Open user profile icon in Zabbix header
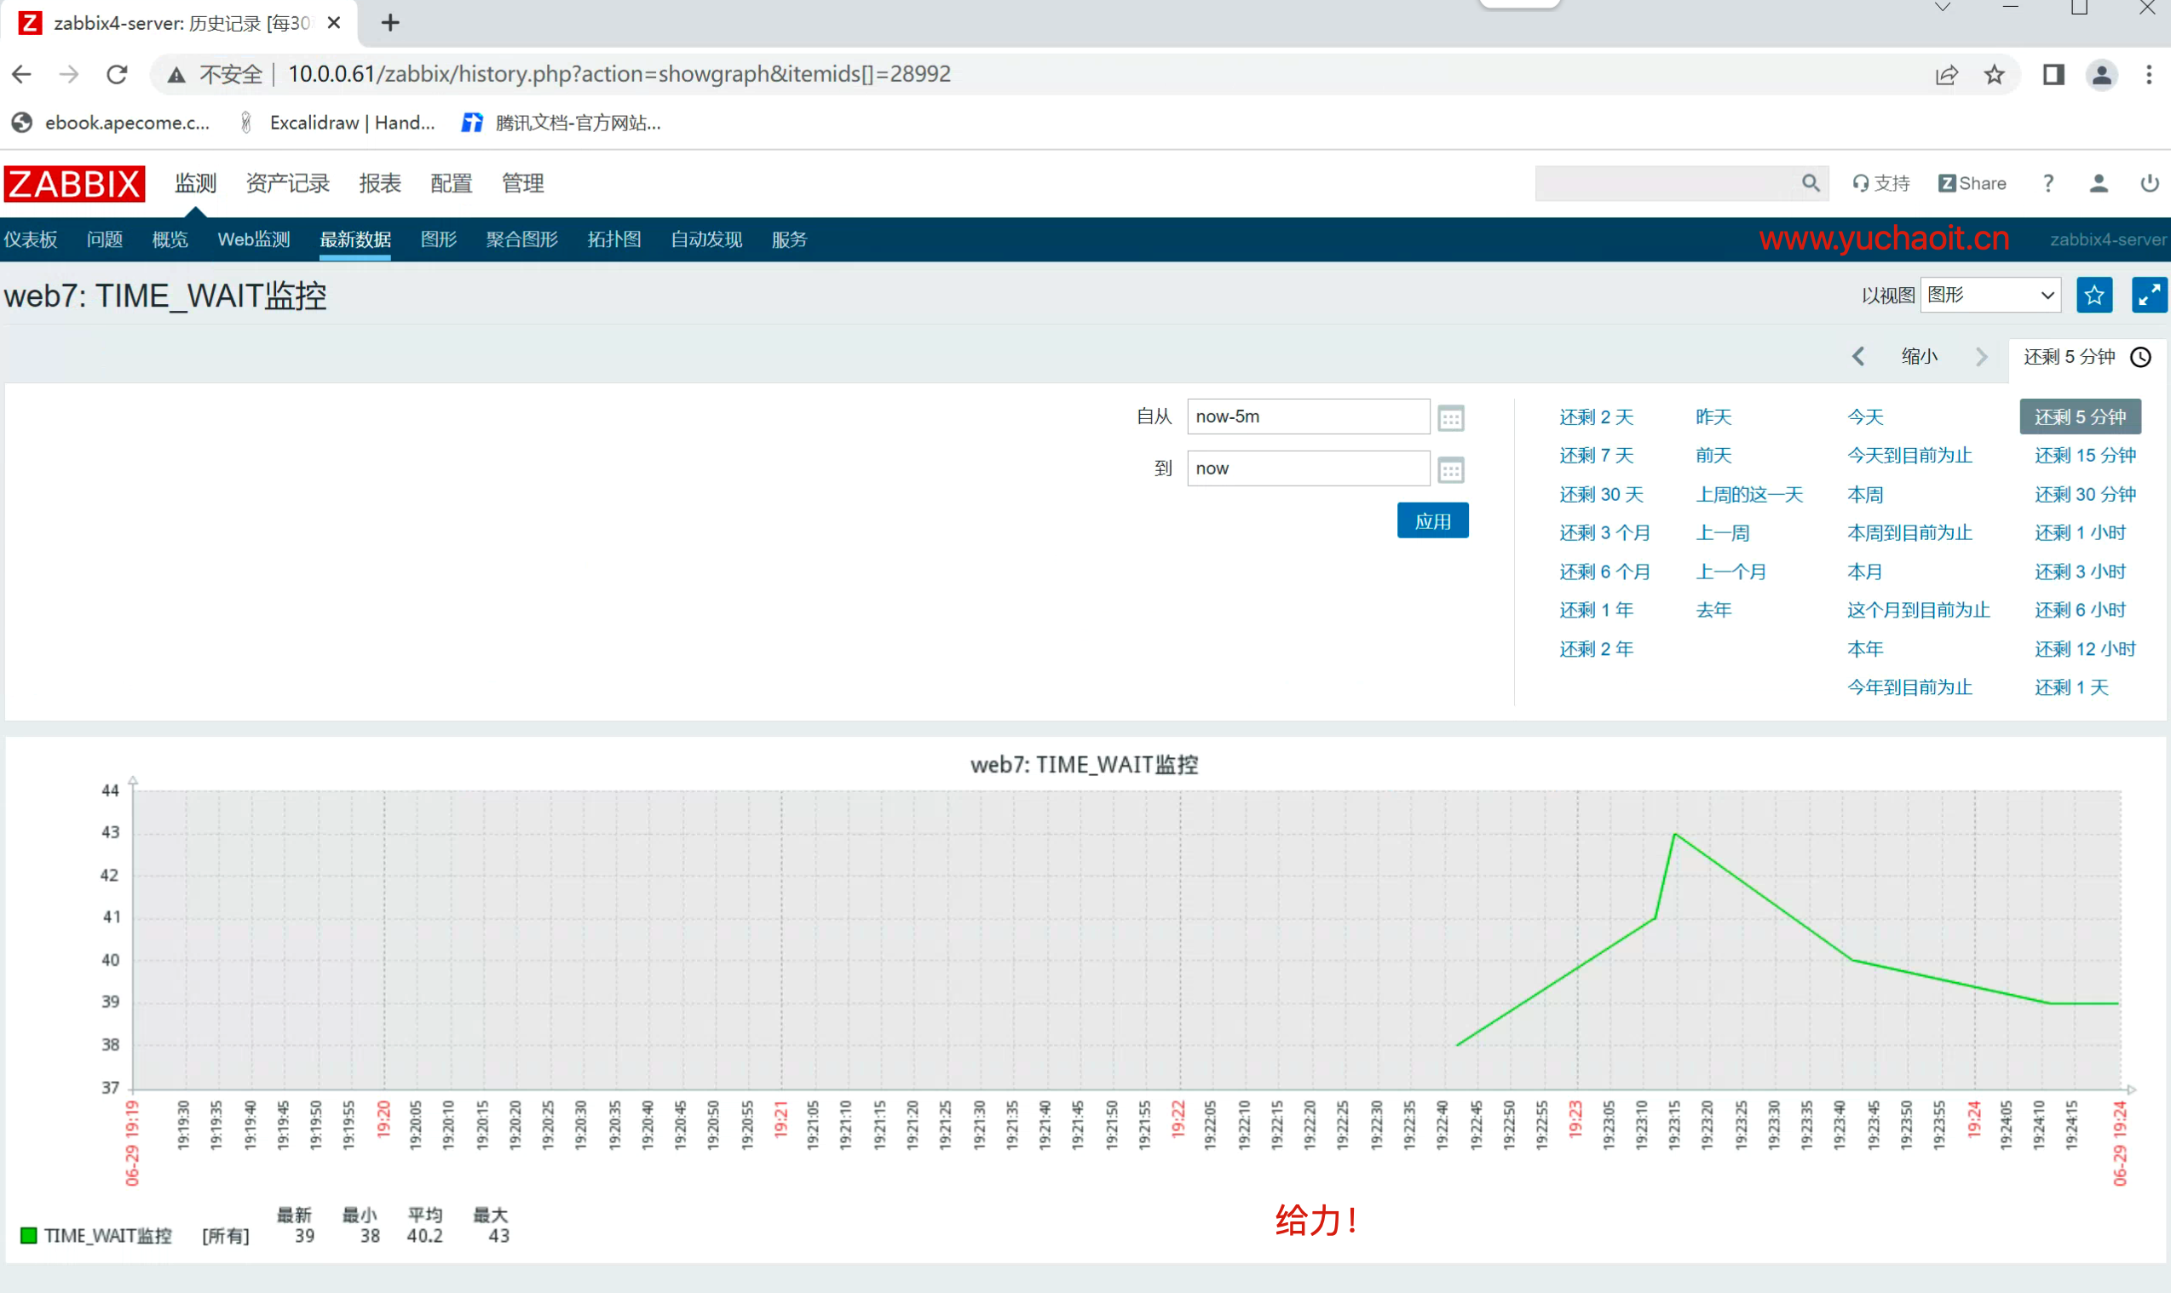 [2098, 183]
